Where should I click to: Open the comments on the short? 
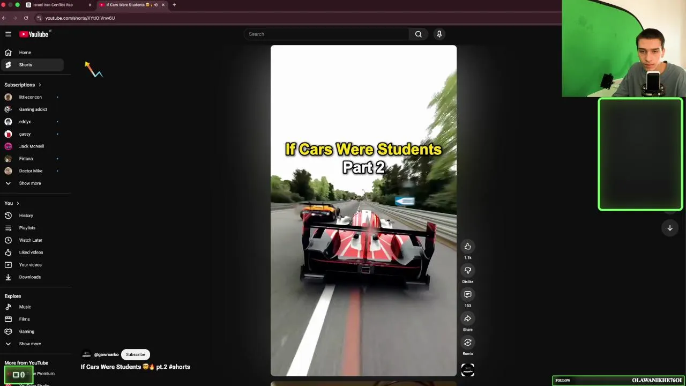coord(467,294)
